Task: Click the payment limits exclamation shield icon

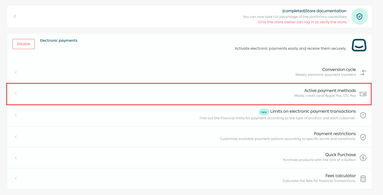Action: coord(363,115)
